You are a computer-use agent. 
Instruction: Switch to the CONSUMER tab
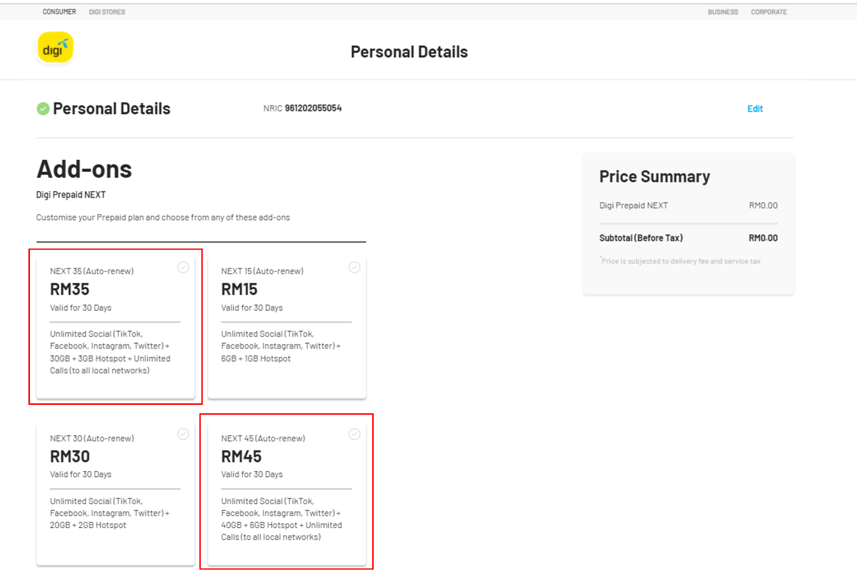click(x=59, y=11)
